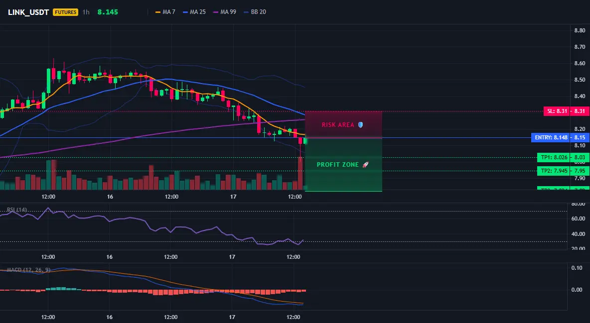This screenshot has height=323, width=590.
Task: Click the current price 8.145
Action: point(108,12)
